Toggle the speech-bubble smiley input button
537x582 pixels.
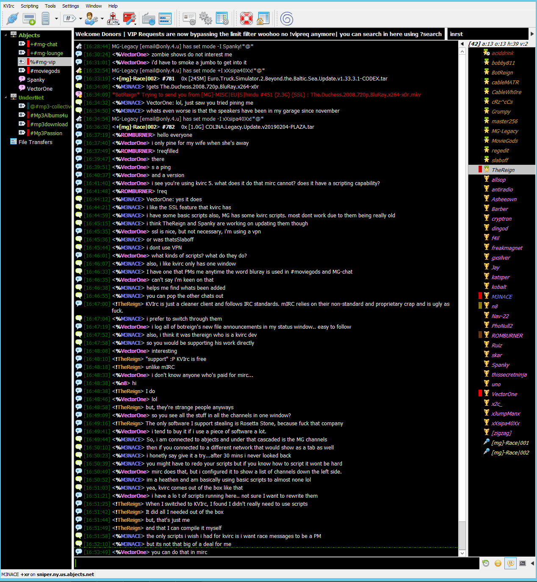pyautogui.click(x=511, y=563)
